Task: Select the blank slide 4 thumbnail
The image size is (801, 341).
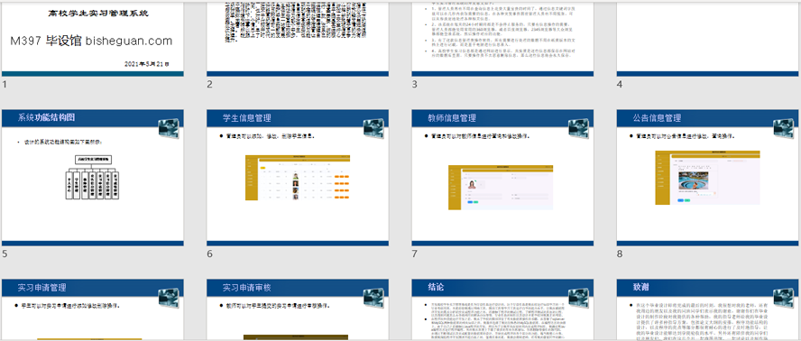Action: (x=708, y=39)
